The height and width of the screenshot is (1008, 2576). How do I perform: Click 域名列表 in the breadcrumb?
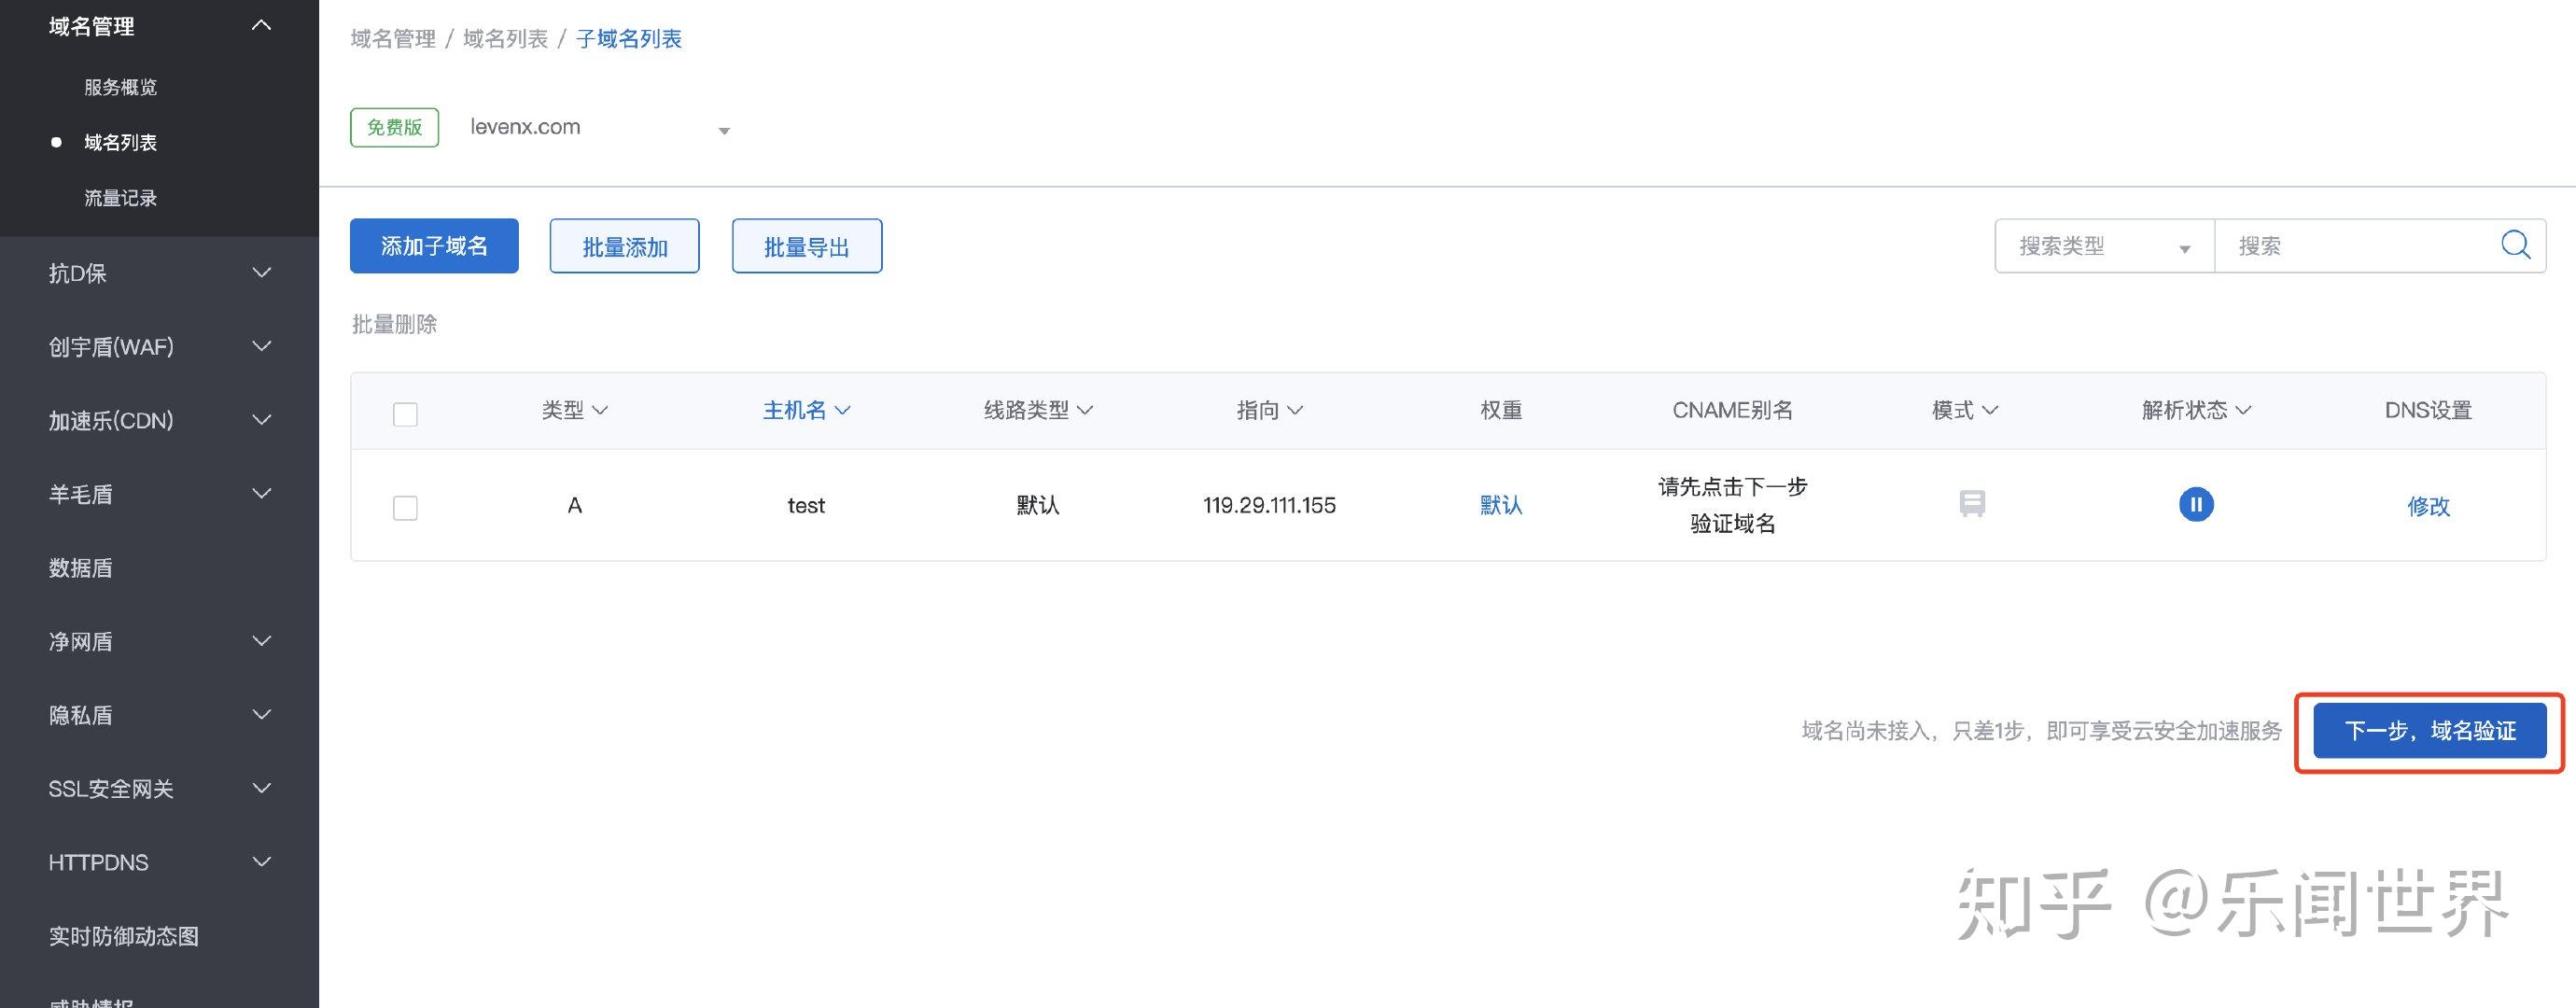coord(505,39)
